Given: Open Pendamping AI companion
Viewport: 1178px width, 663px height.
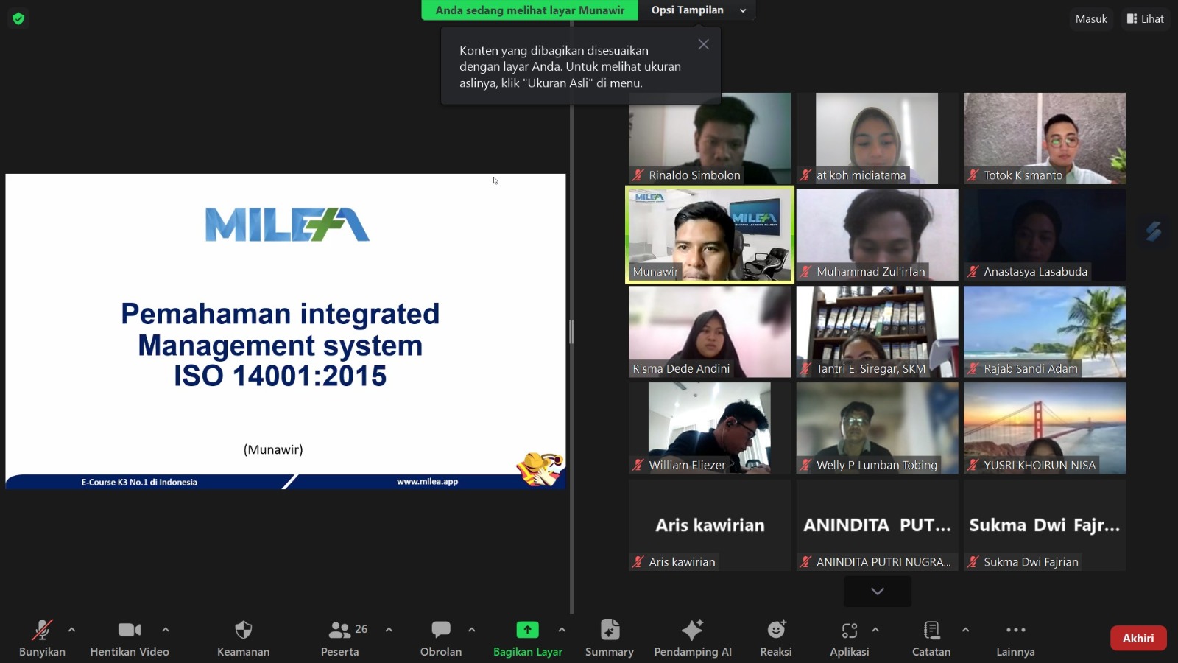Looking at the screenshot, I should (693, 638).
